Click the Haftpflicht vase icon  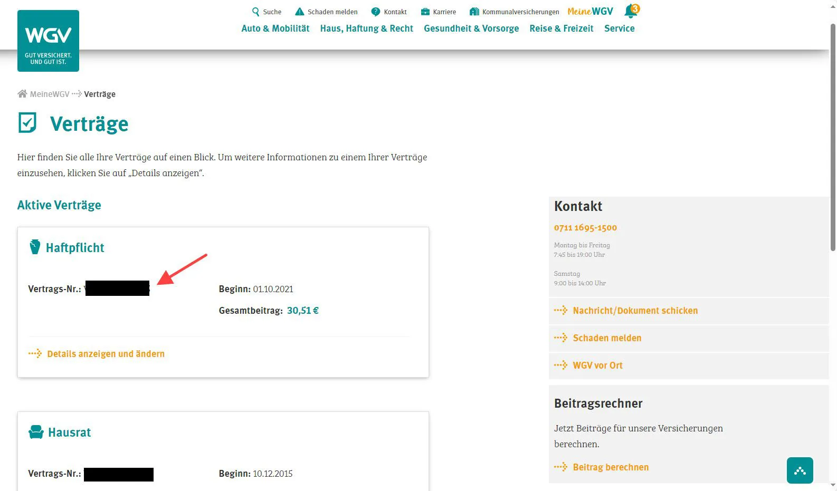pyautogui.click(x=35, y=247)
